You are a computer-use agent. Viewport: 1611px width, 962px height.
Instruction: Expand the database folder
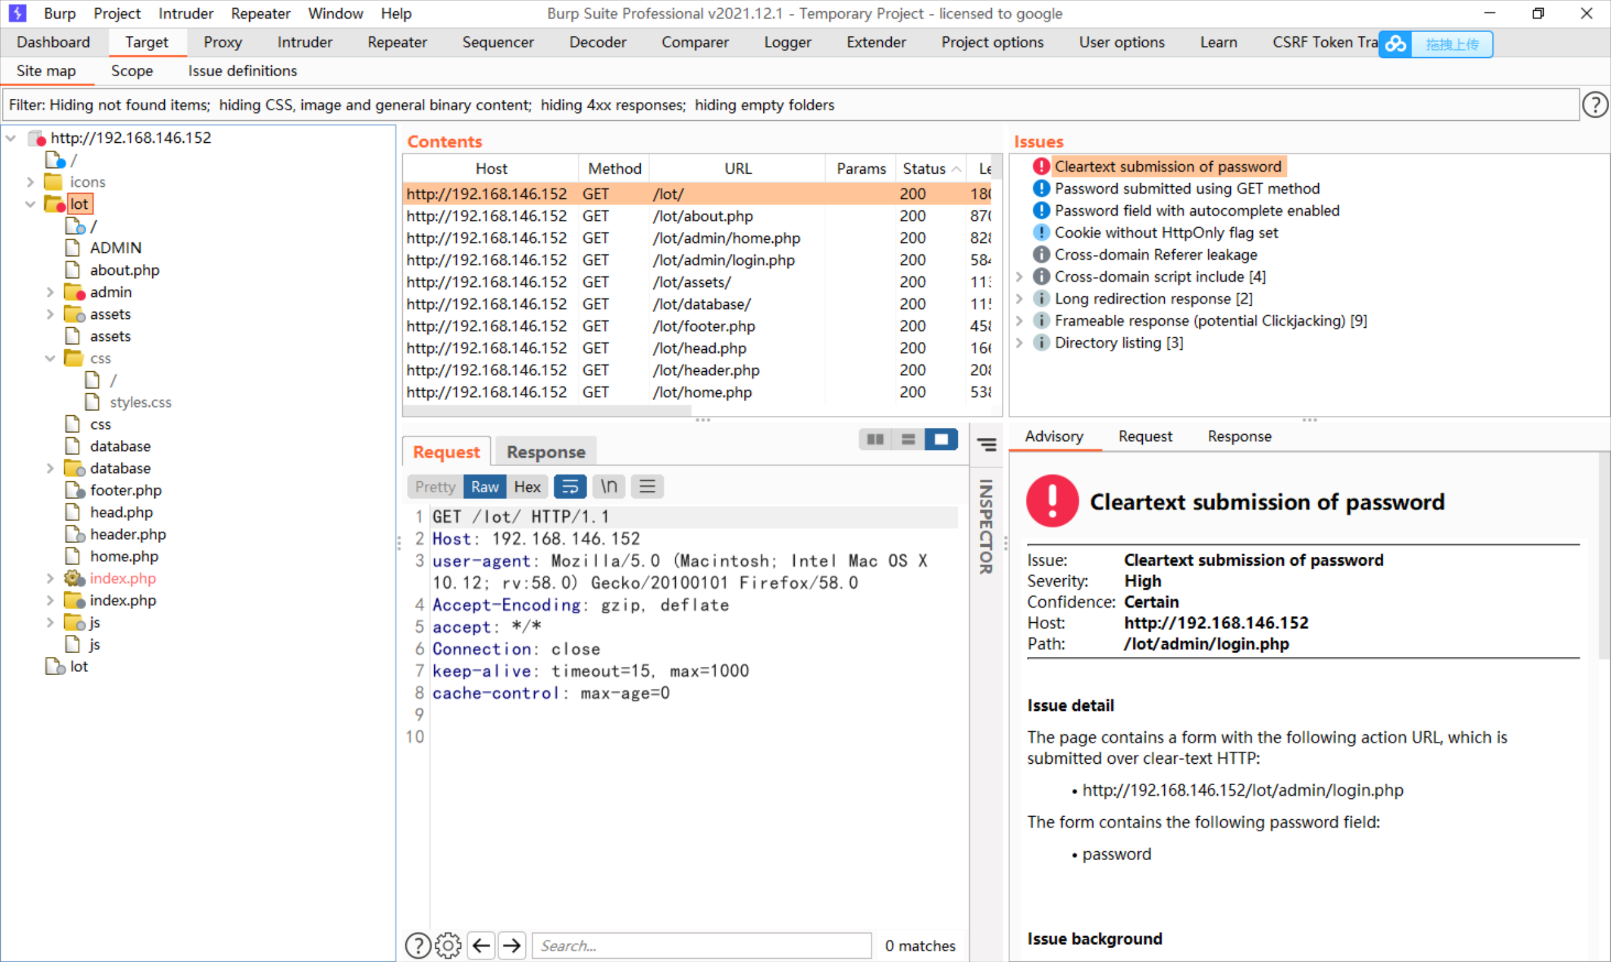coord(50,468)
